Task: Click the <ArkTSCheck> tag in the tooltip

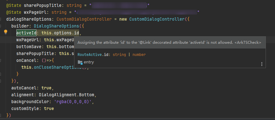Action: coord(248,42)
